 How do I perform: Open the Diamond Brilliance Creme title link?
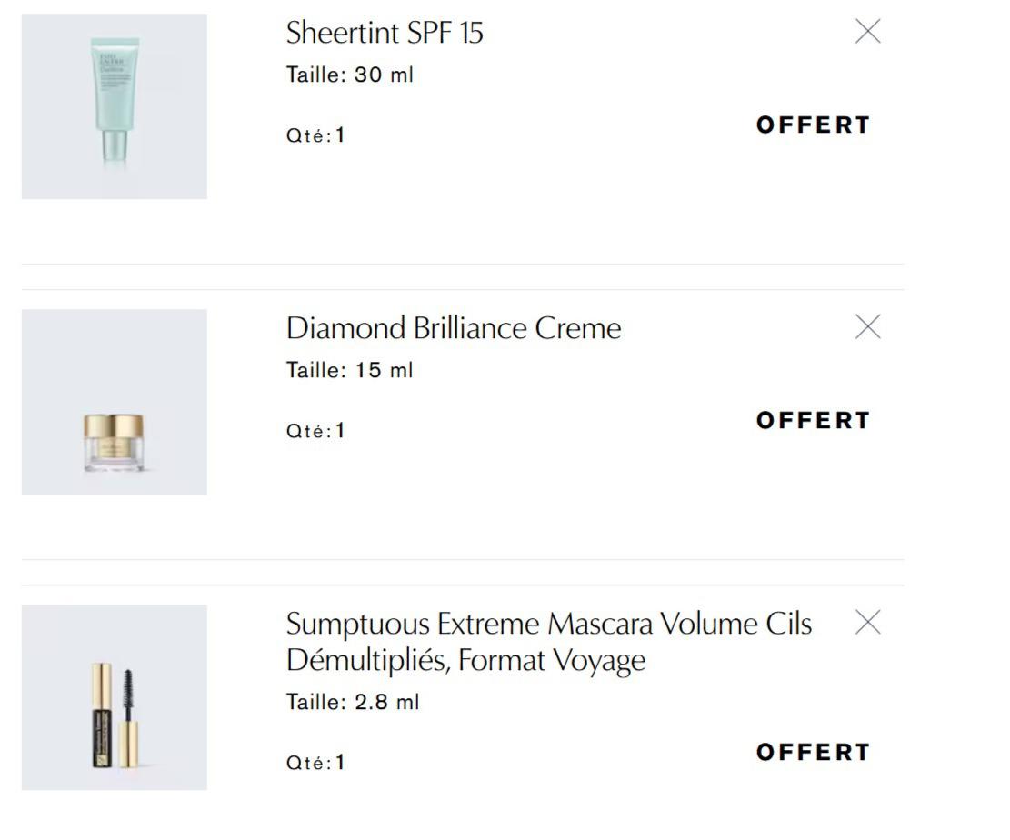[x=454, y=328]
